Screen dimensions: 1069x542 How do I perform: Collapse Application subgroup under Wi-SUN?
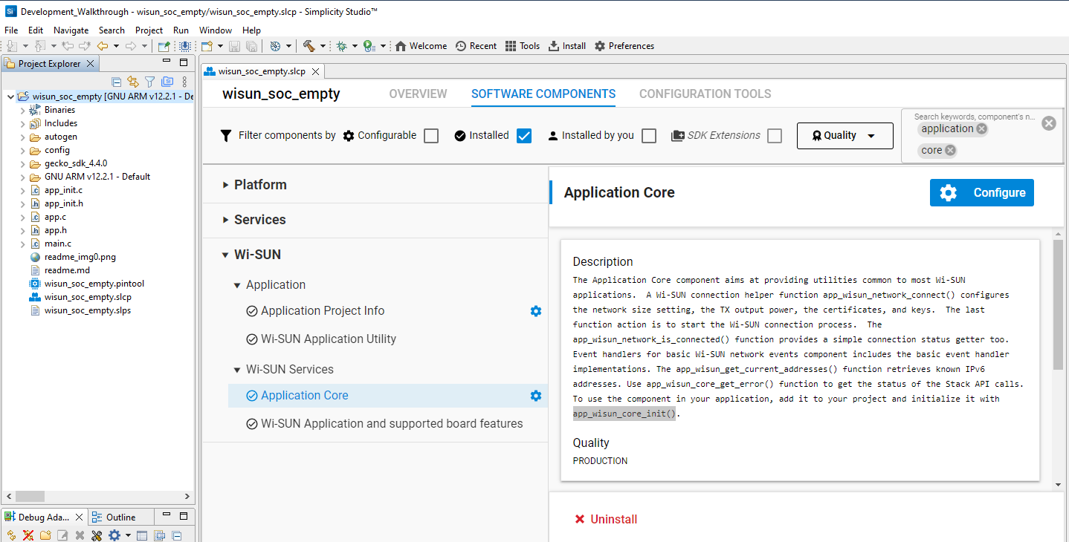237,285
